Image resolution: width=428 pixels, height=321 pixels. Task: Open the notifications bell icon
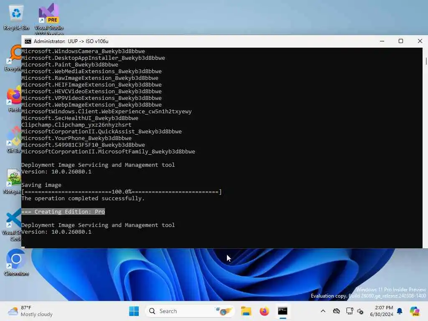click(x=400, y=311)
